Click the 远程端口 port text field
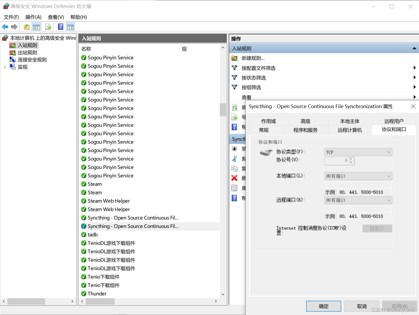Screen dimensions: 419x315 (358, 209)
